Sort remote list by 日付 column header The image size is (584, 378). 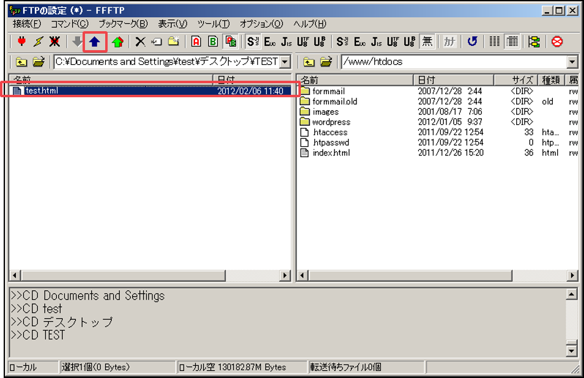454,80
